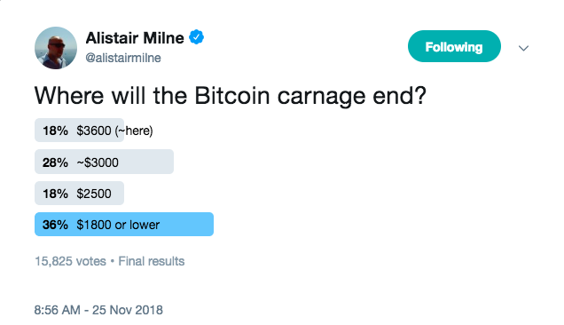Click the 18% label beside $3600
This screenshot has width=564, height=325.
[55, 131]
